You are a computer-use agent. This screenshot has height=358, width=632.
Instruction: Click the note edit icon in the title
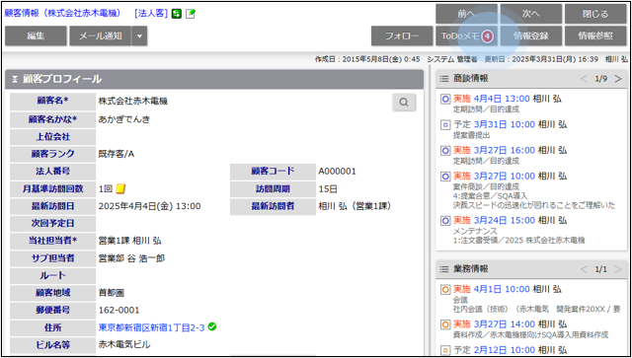191,14
